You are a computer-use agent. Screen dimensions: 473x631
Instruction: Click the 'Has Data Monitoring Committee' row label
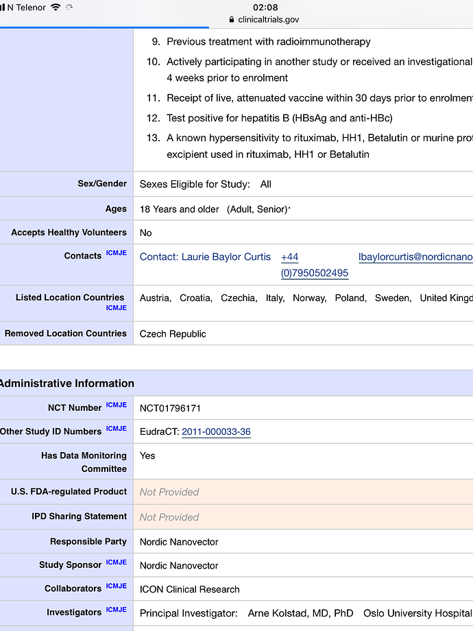pos(84,462)
